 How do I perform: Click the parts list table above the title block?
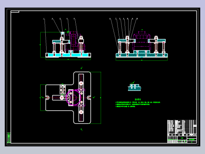182,128
